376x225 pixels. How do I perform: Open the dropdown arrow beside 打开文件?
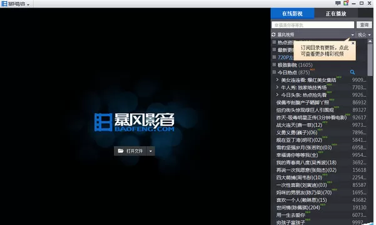click(151, 151)
